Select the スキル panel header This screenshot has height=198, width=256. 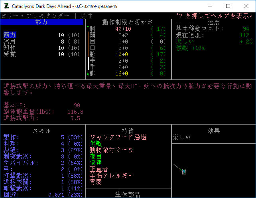(41, 131)
